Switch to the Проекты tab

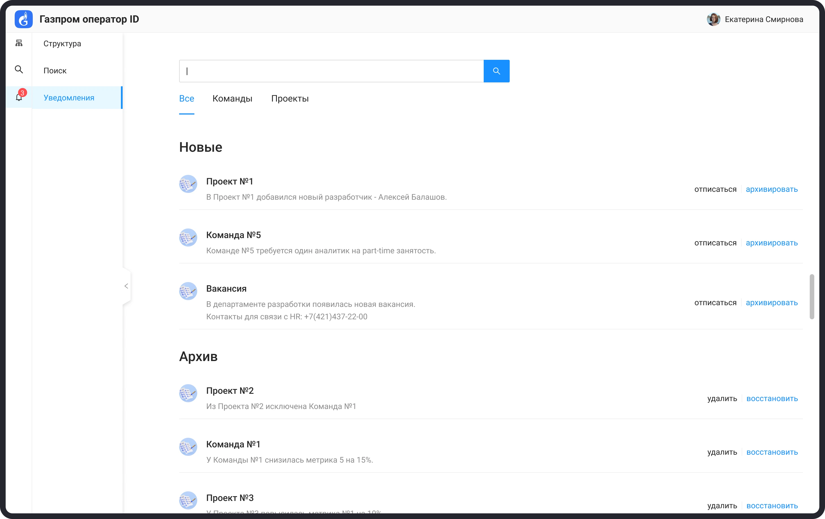point(290,98)
